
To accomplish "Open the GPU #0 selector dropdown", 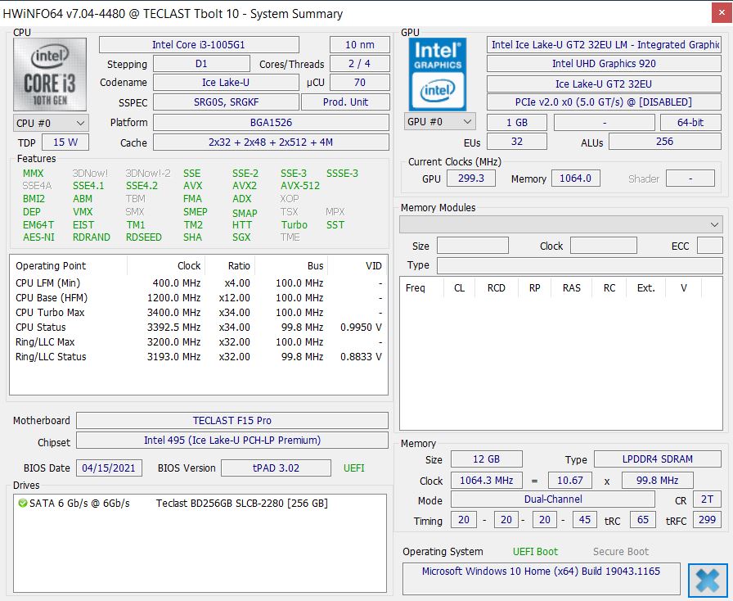I will (x=439, y=122).
